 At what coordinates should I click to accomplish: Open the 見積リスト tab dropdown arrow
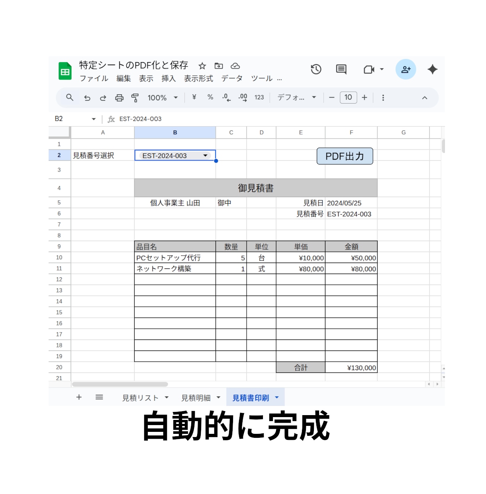167,397
